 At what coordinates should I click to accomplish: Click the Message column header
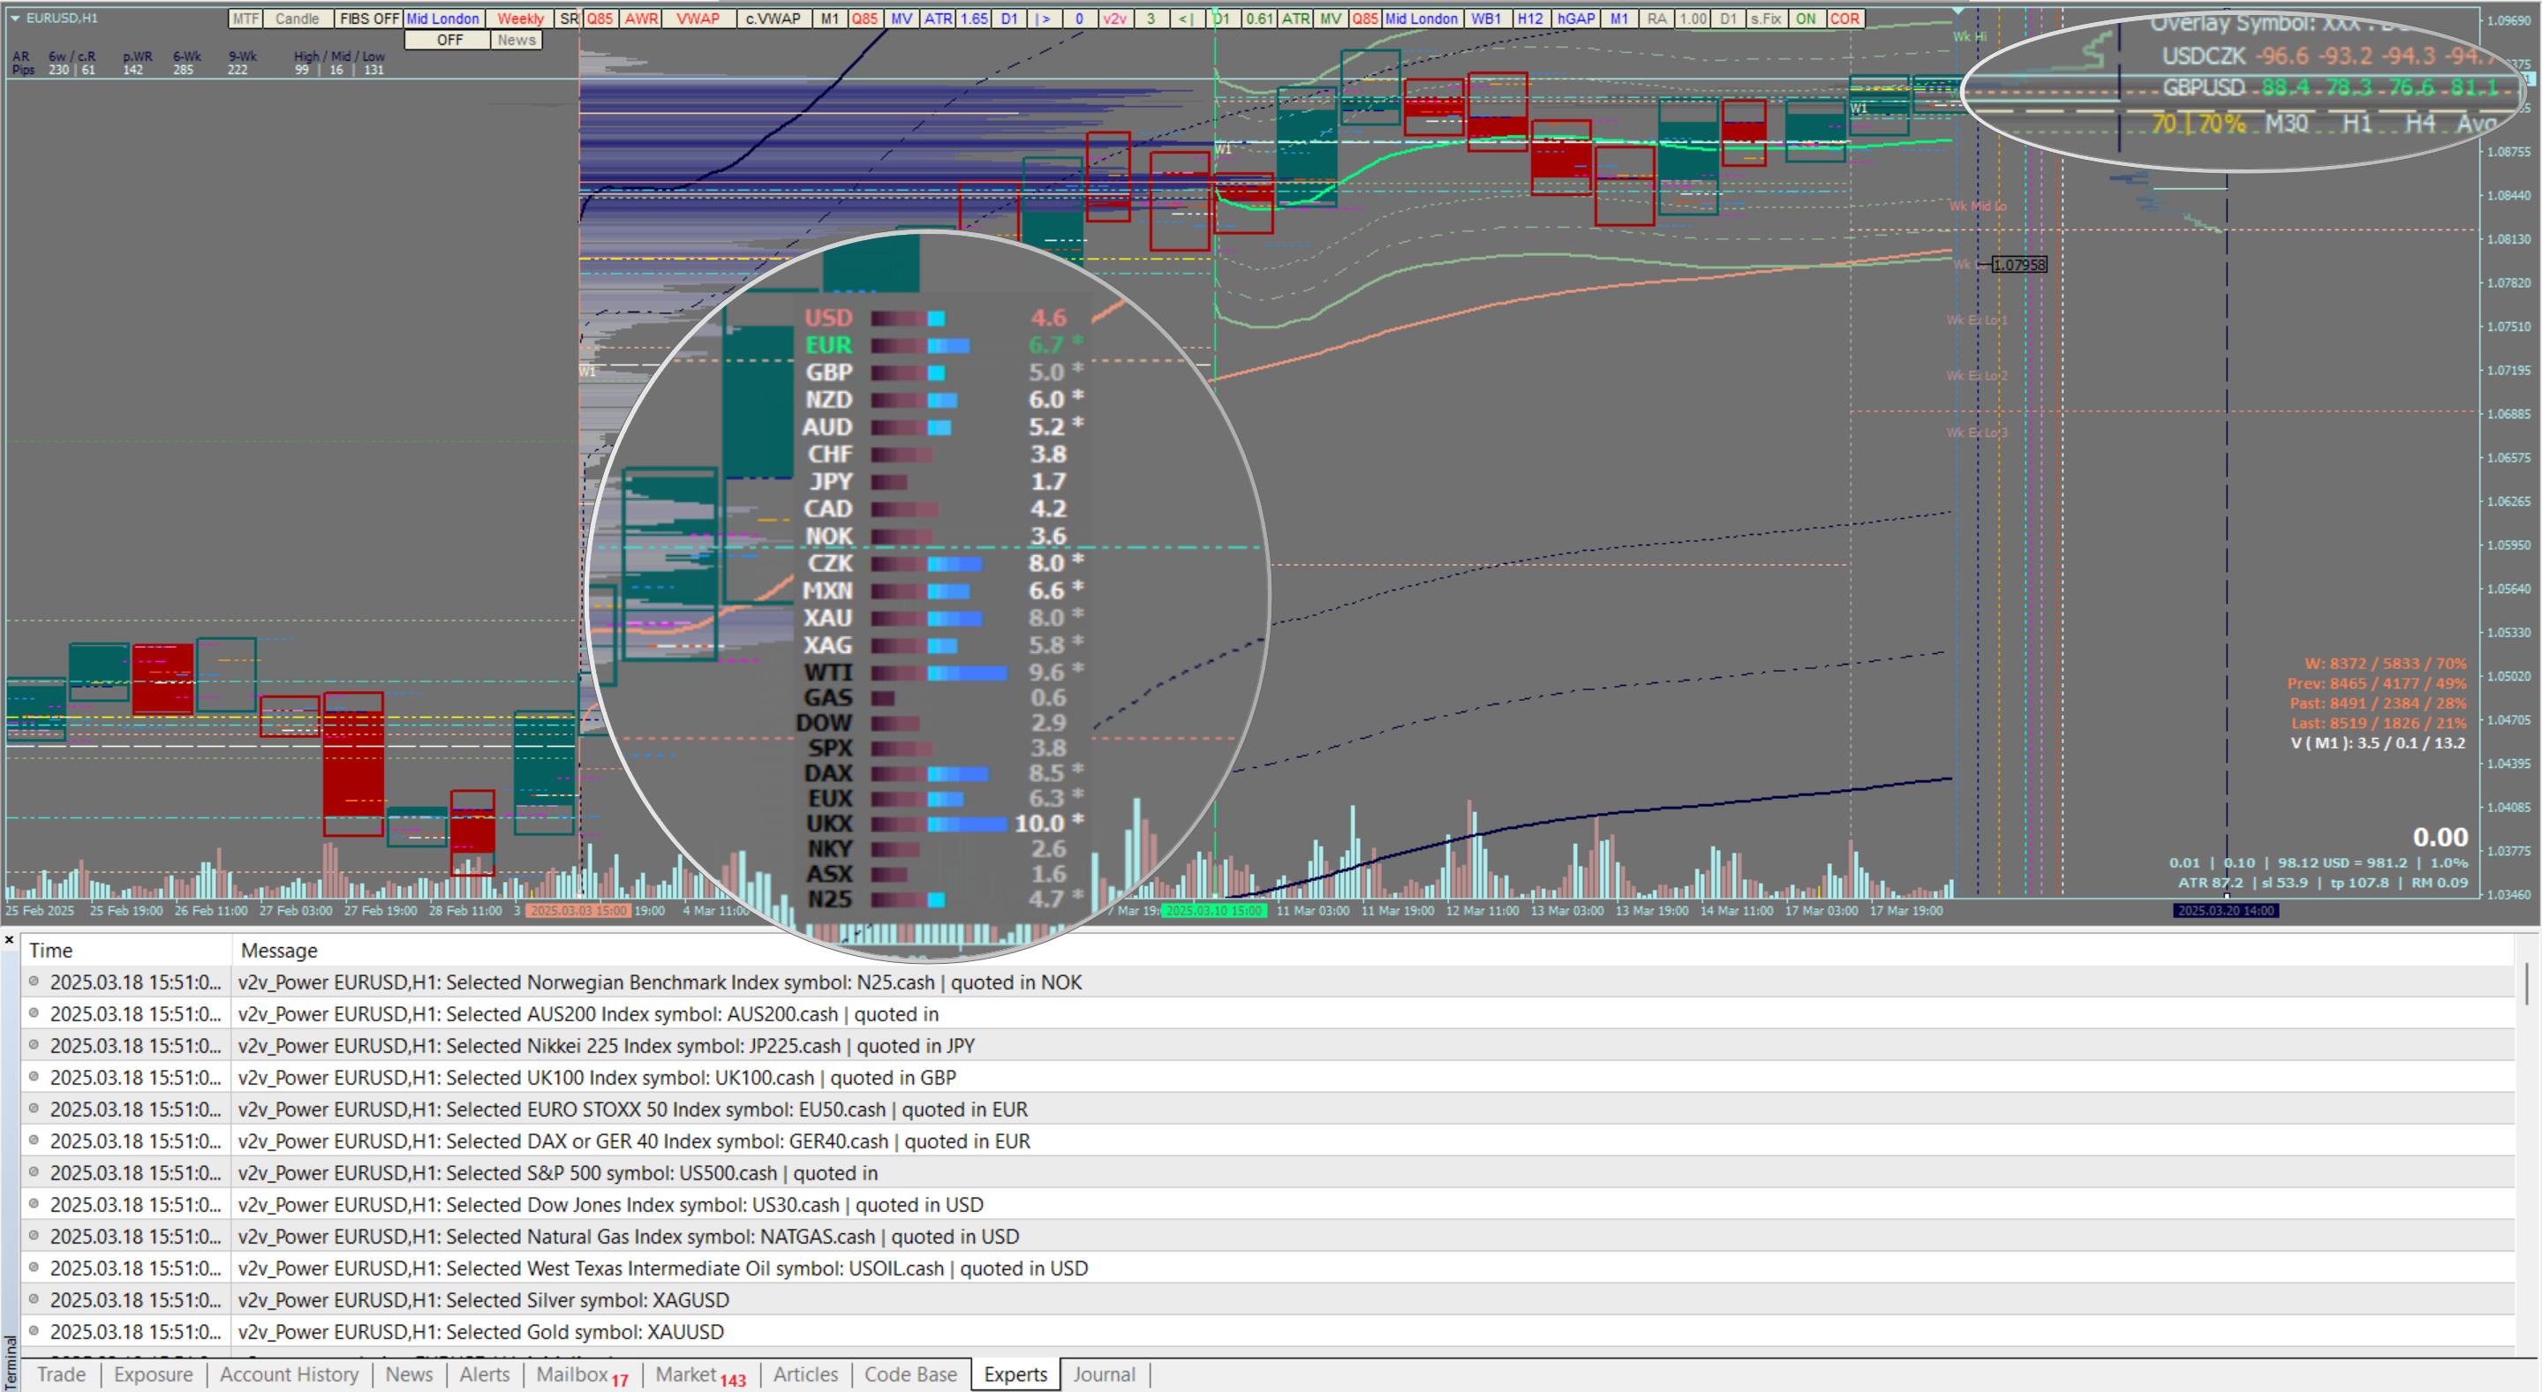tap(279, 950)
